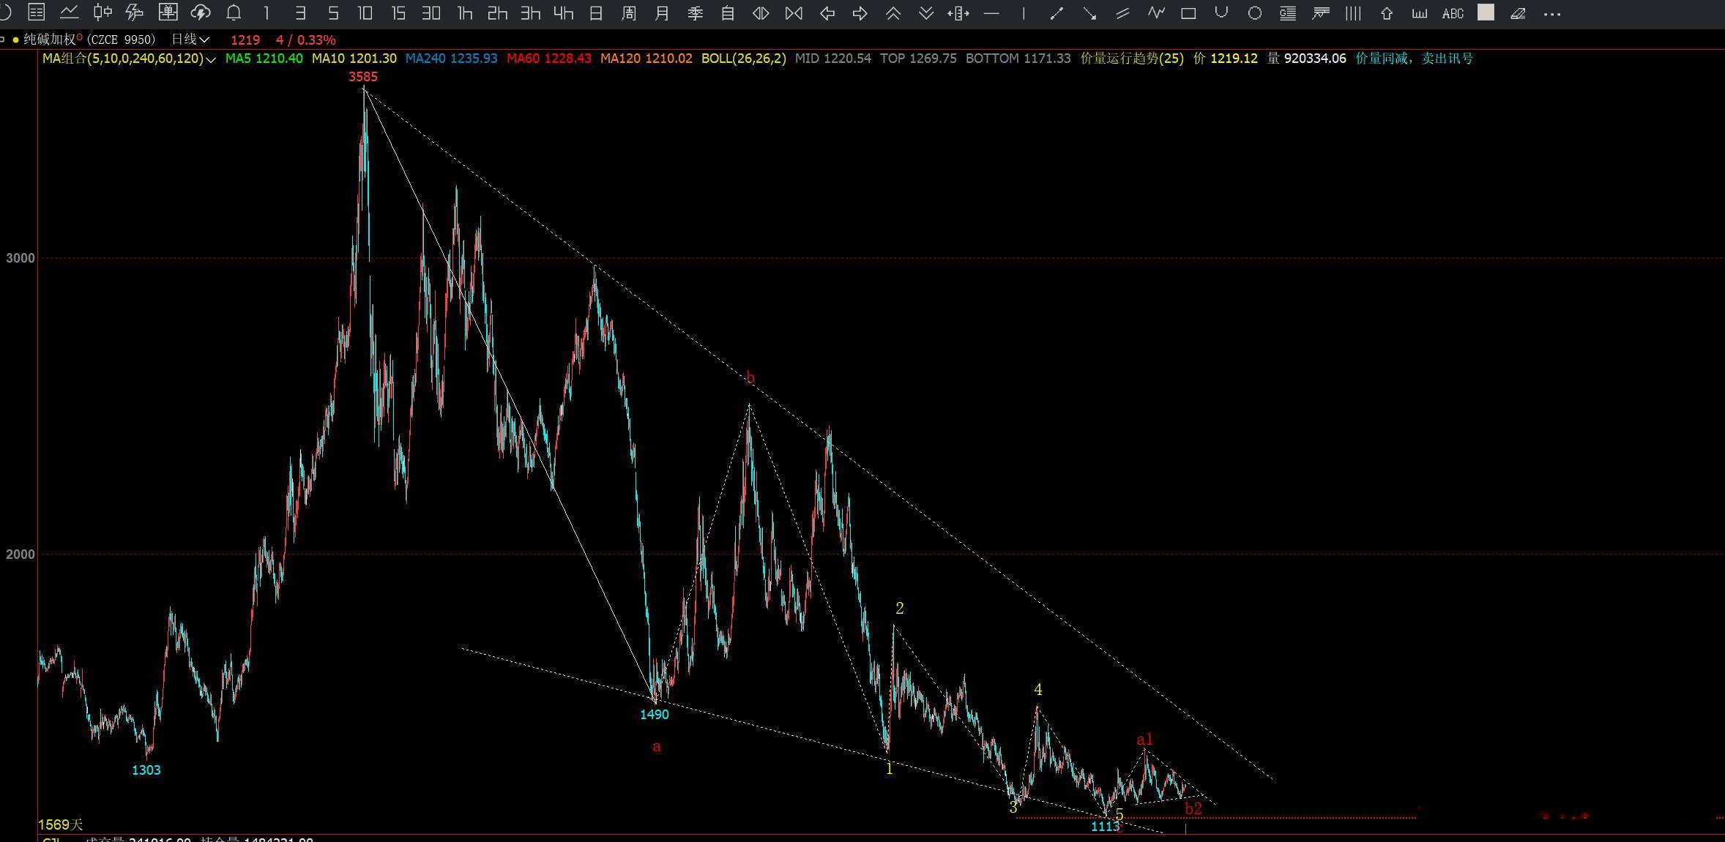Click the 1490 low price label
Screen dimensions: 1725x842
(x=655, y=715)
